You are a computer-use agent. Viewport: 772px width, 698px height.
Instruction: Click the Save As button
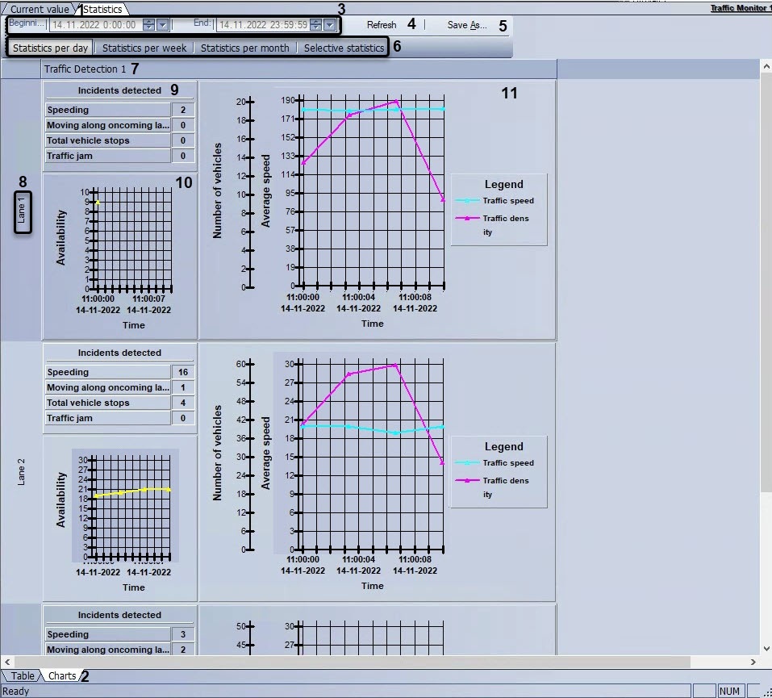(x=466, y=25)
